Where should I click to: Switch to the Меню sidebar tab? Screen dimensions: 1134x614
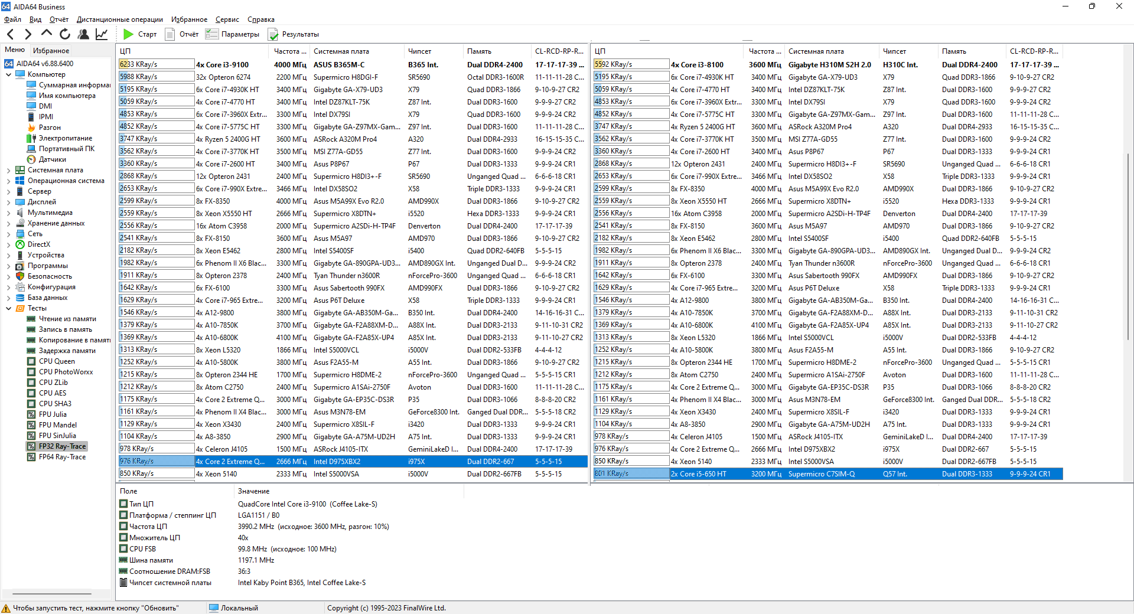click(15, 50)
